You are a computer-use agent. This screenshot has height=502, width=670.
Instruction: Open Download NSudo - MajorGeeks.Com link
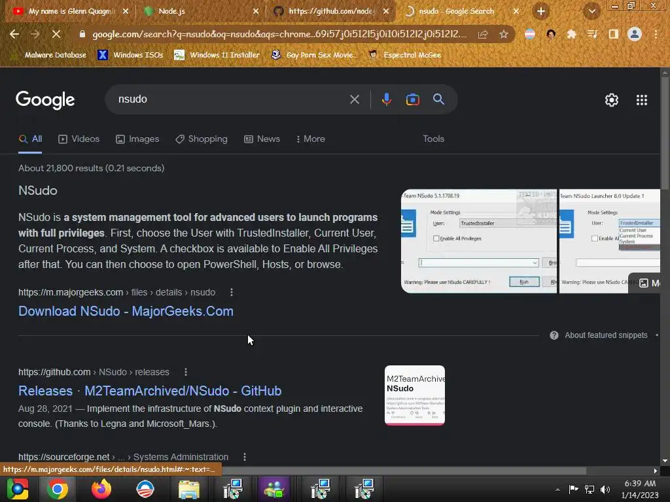pyautogui.click(x=126, y=311)
